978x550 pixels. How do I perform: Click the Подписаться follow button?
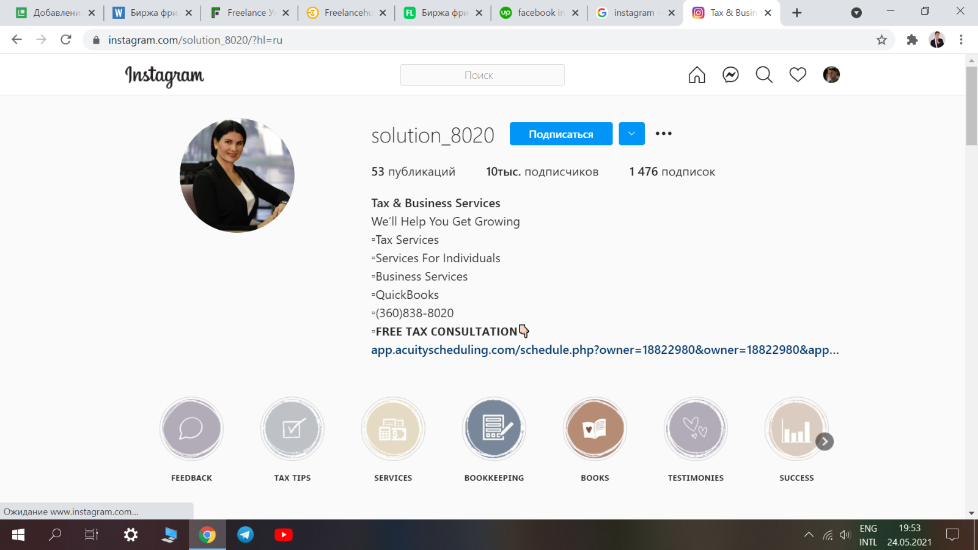coord(561,134)
